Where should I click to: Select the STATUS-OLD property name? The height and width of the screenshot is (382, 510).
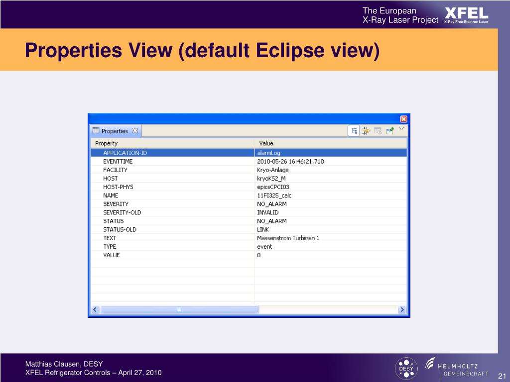[120, 229]
